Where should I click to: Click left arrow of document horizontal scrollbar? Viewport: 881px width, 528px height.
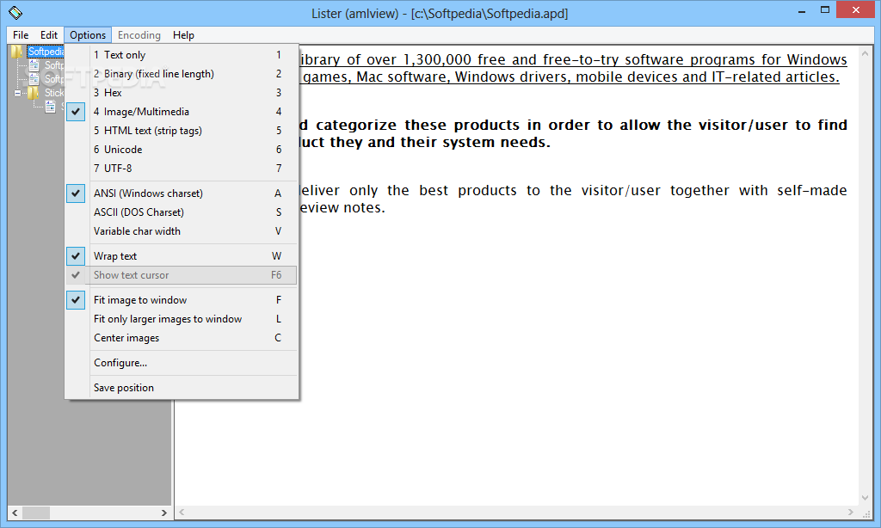coord(182,513)
